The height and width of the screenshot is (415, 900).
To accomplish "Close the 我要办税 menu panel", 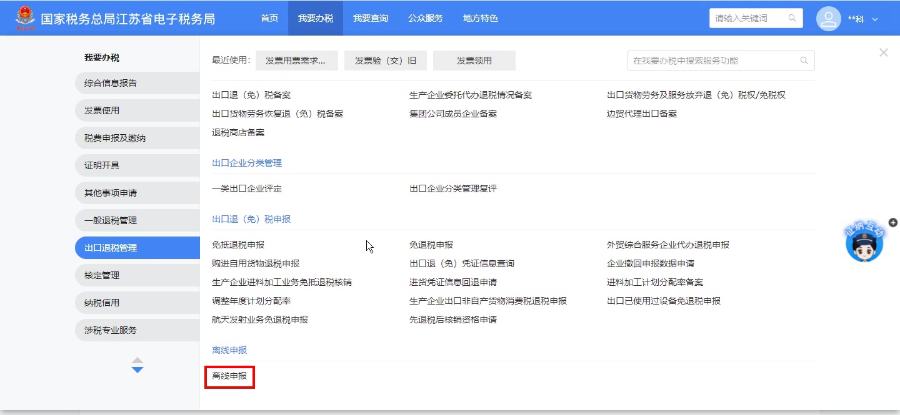I will [883, 53].
